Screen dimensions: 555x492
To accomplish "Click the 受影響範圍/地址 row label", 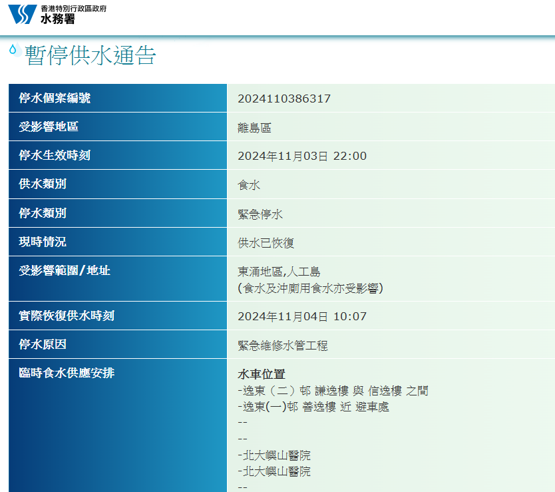I will (x=65, y=270).
